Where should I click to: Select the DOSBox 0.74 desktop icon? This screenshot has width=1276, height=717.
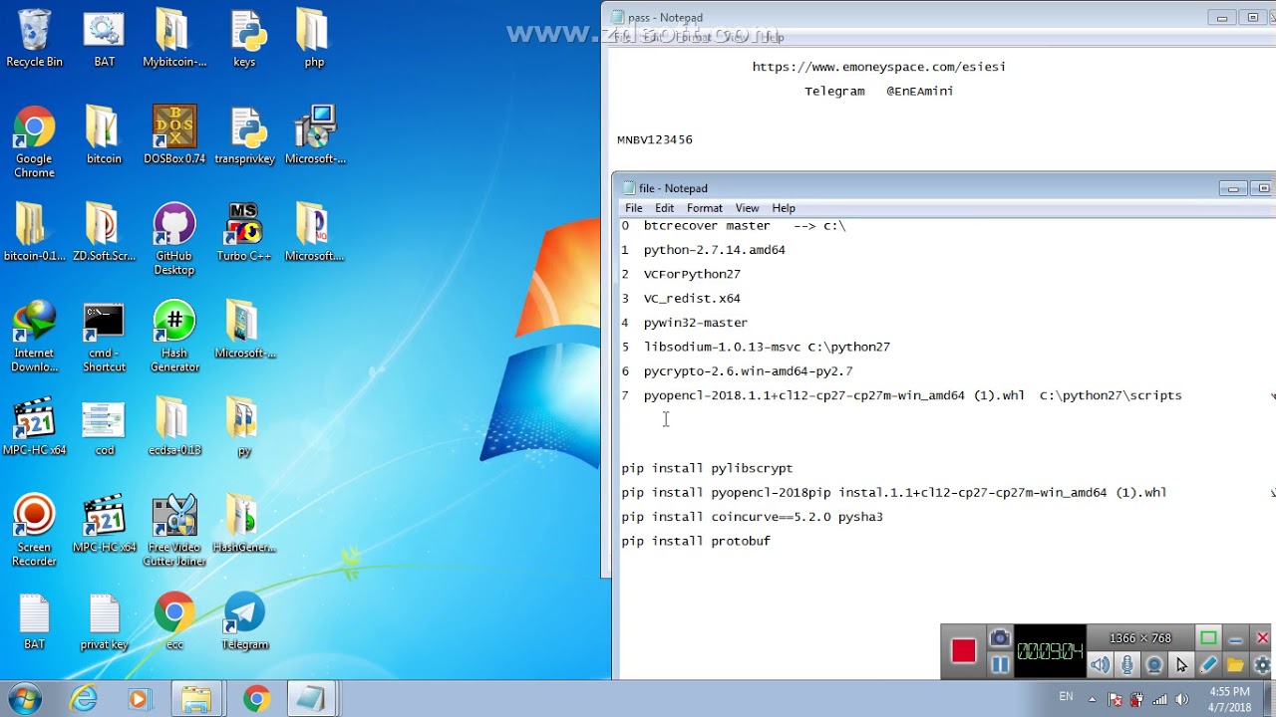tap(174, 135)
